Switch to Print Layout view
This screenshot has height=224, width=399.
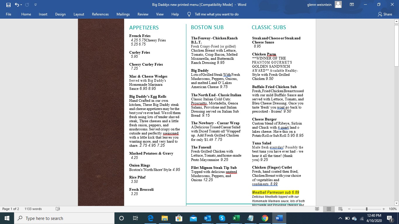tap(329, 209)
